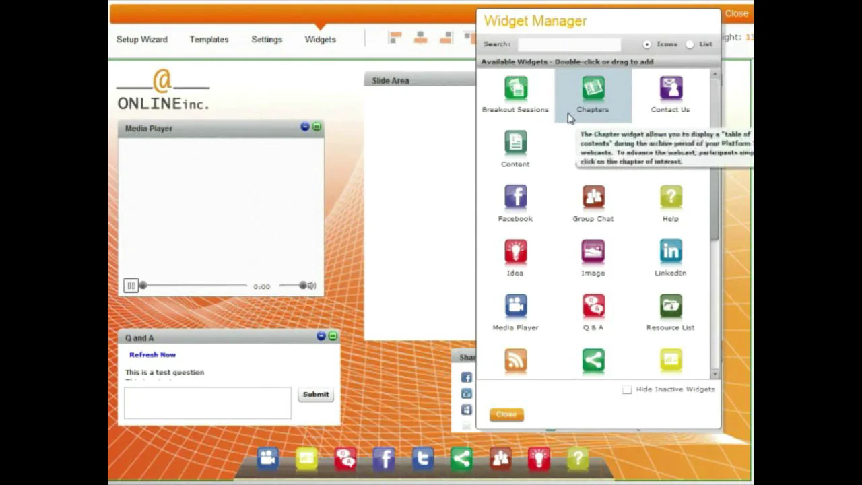This screenshot has height=485, width=862.
Task: Click the Q and A question text box
Action: [207, 403]
